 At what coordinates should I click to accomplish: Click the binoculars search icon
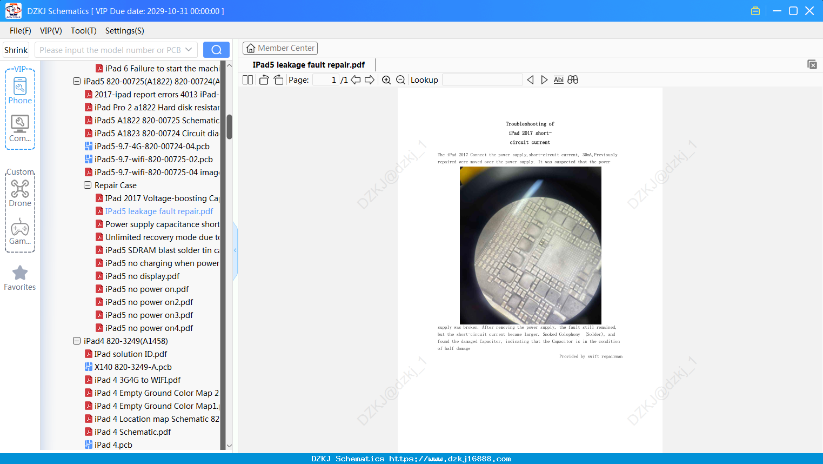(573, 80)
